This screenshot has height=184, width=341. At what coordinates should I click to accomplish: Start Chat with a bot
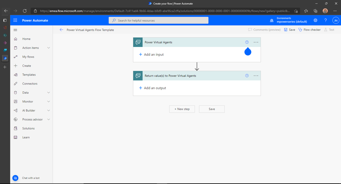click(x=26, y=178)
